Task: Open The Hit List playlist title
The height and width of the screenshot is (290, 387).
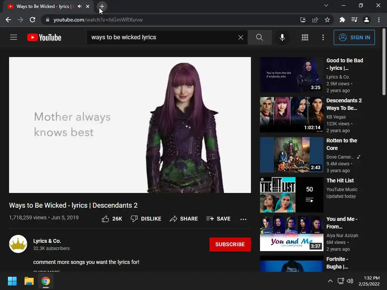Action: 340,180
